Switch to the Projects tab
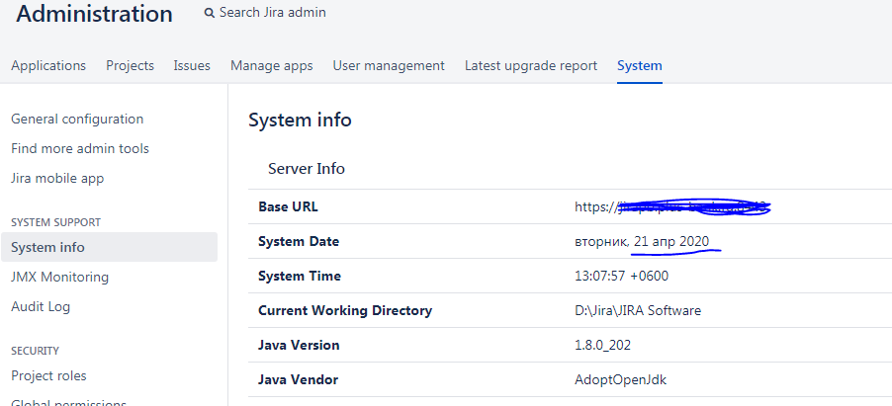Screen dimensions: 892x406 [x=130, y=66]
